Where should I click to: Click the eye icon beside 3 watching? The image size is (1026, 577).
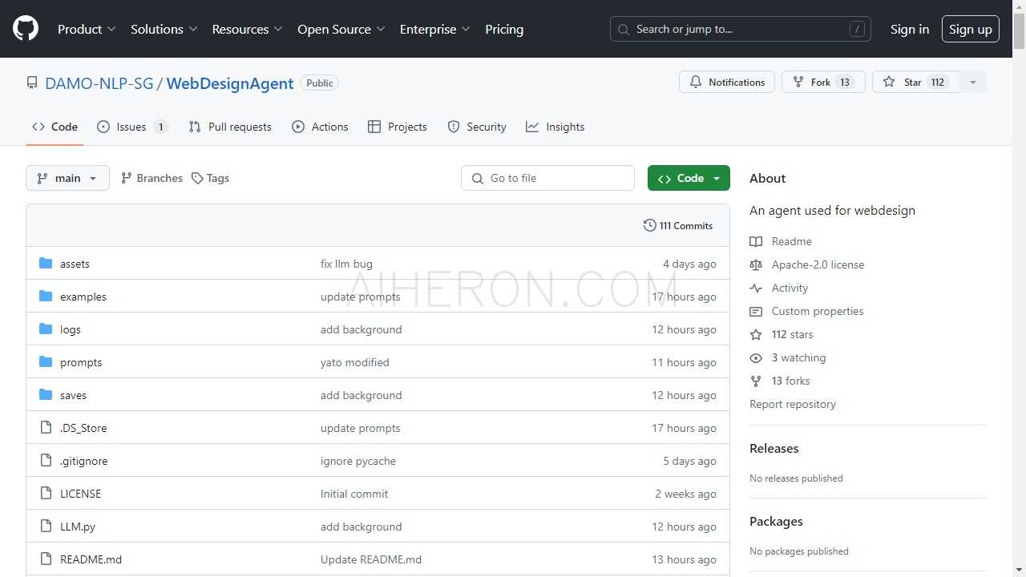756,357
